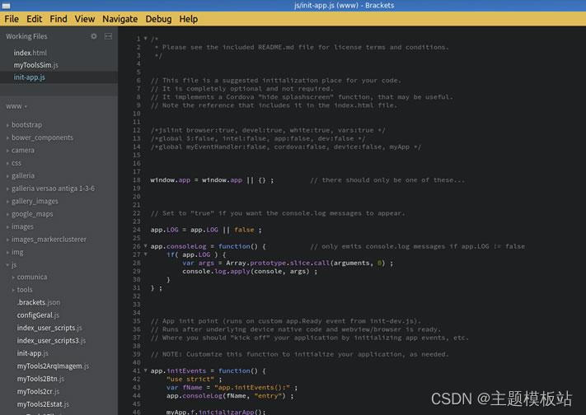Select index.html in Working Files
The height and width of the screenshot is (415, 586).
click(x=30, y=53)
